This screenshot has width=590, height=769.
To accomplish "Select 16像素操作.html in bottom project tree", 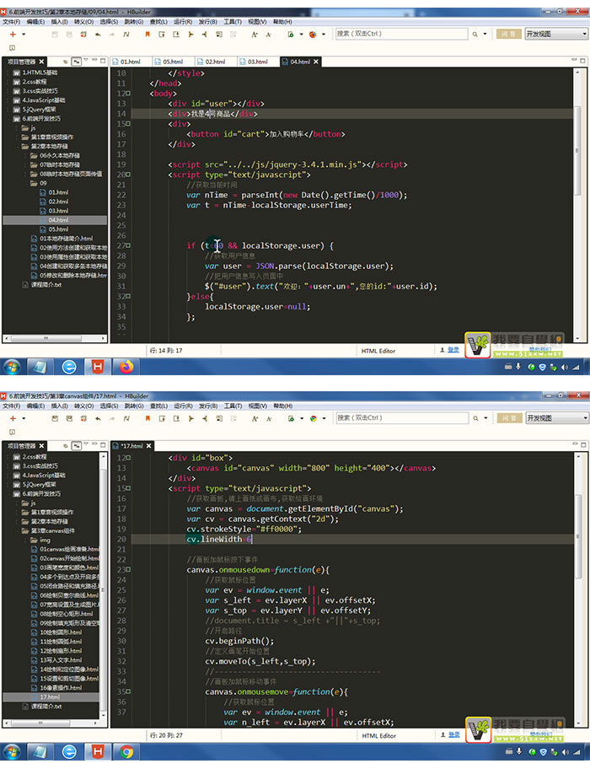I will [x=61, y=687].
